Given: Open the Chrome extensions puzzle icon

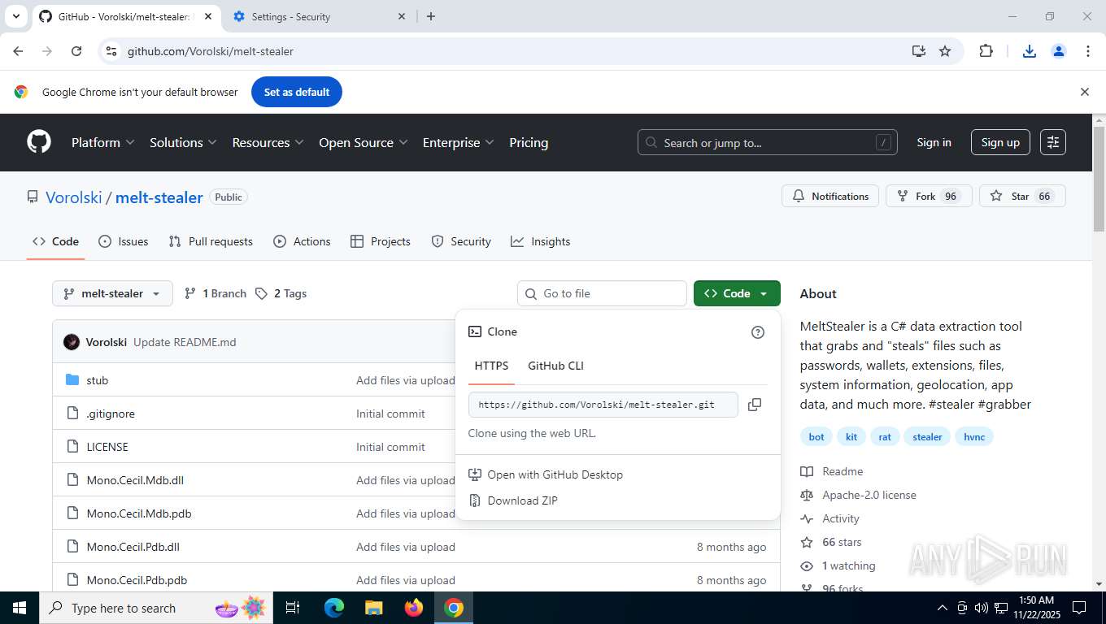Looking at the screenshot, I should [986, 51].
